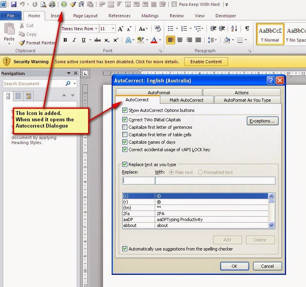The image size is (306, 287).
Task: Click the Paste icon
Action: [x=9, y=29]
